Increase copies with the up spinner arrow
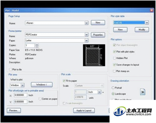 coord(37,45)
